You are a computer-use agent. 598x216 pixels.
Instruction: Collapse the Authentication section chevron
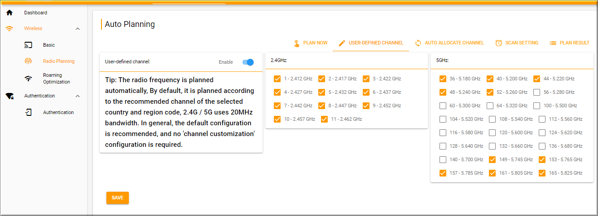(78, 96)
